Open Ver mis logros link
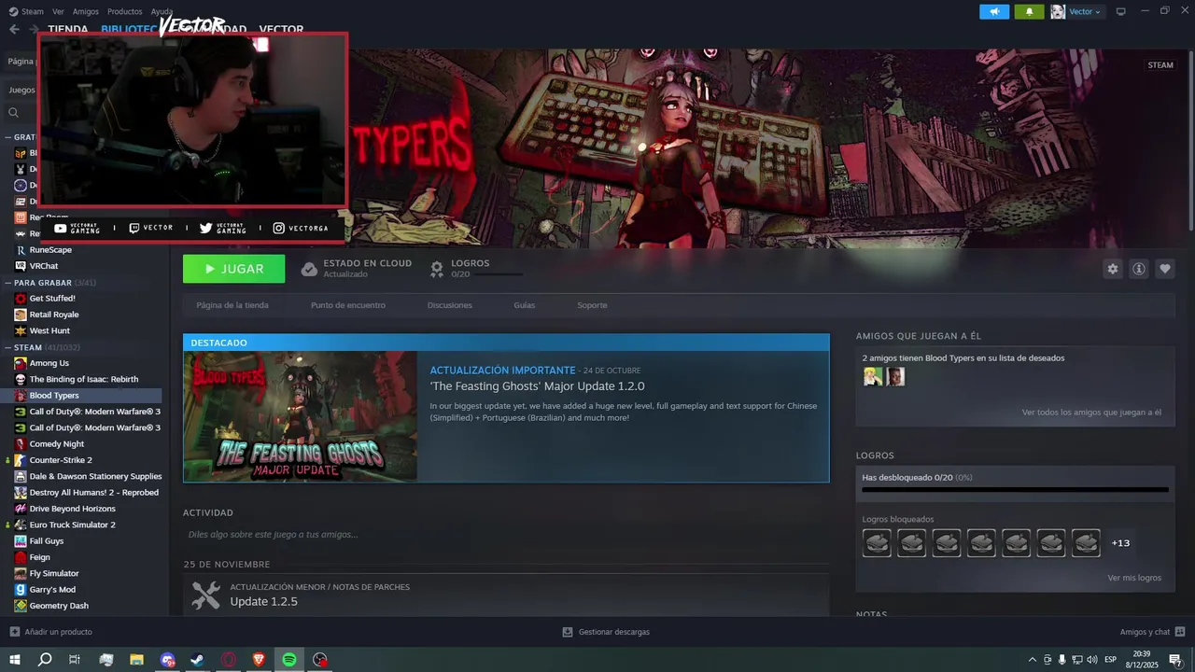Screen dimensions: 1195x672 [x=1134, y=578]
